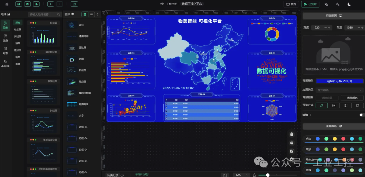Viewport: 365px width, 177px height.
Task: Open background color picker rgba(19, 46, 201, 1)
Action: pyautogui.click(x=339, y=81)
